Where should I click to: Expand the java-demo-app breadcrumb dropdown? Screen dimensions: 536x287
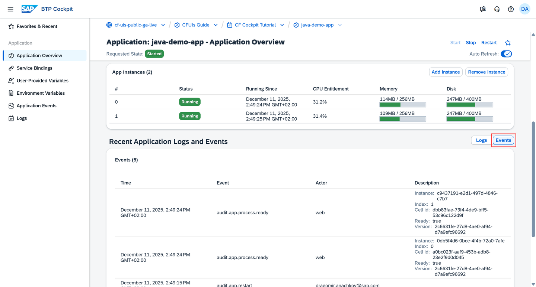click(x=340, y=25)
